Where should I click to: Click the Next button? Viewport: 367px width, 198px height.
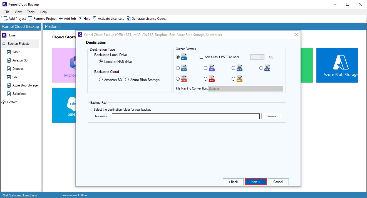click(256, 182)
